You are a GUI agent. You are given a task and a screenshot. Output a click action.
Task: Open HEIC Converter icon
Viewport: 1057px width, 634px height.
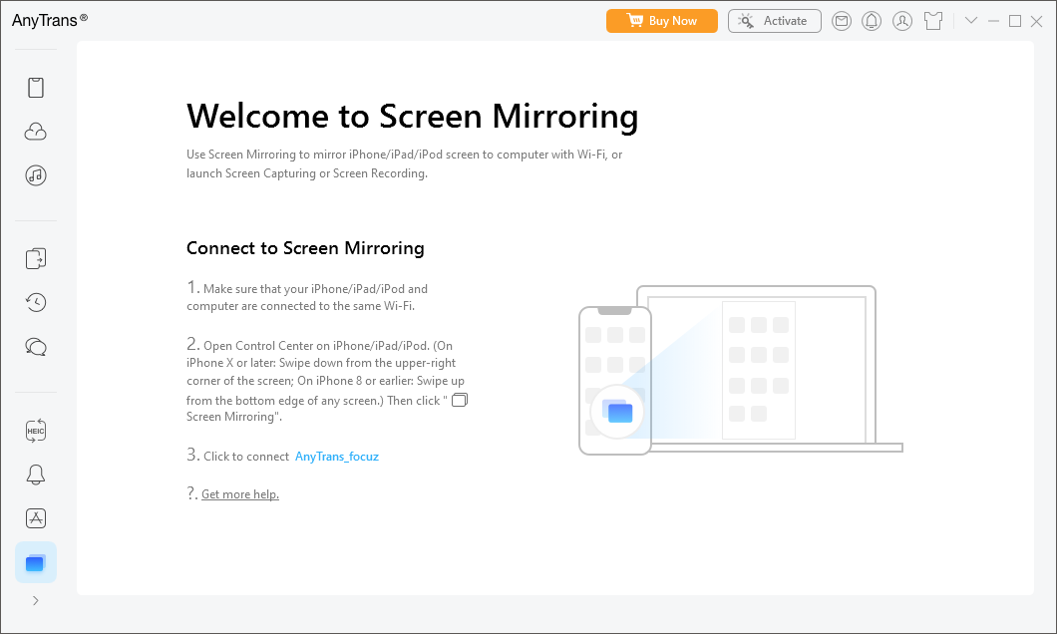click(36, 432)
